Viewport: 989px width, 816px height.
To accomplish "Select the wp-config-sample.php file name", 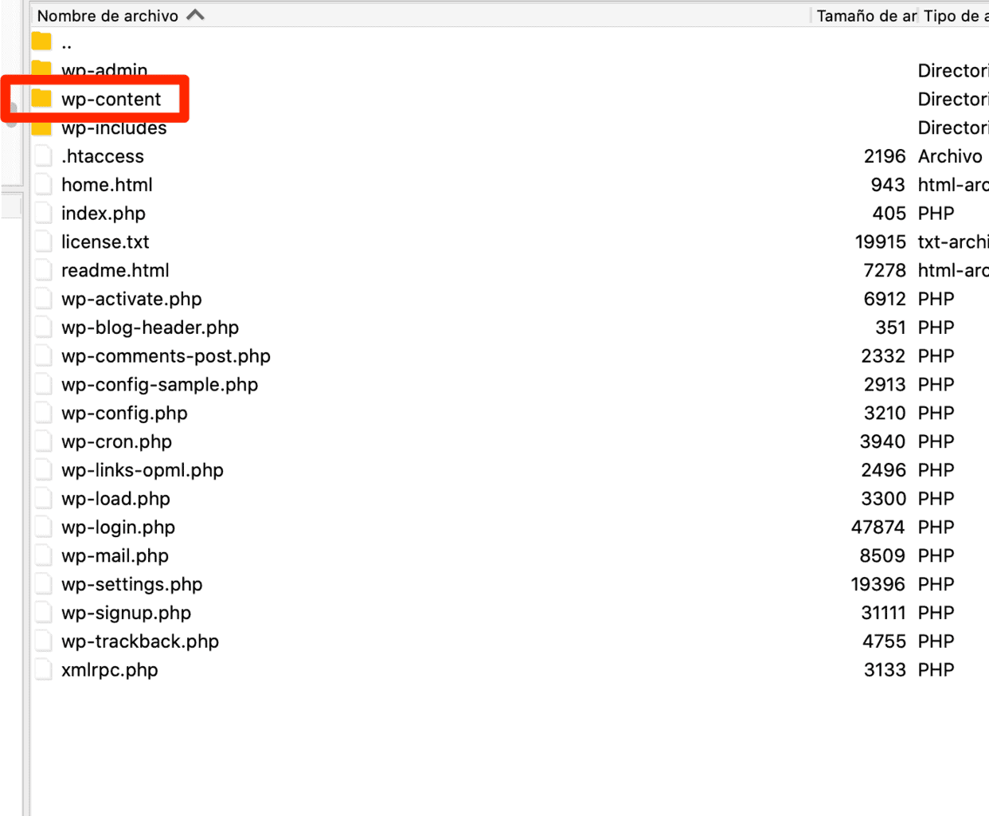I will [160, 385].
